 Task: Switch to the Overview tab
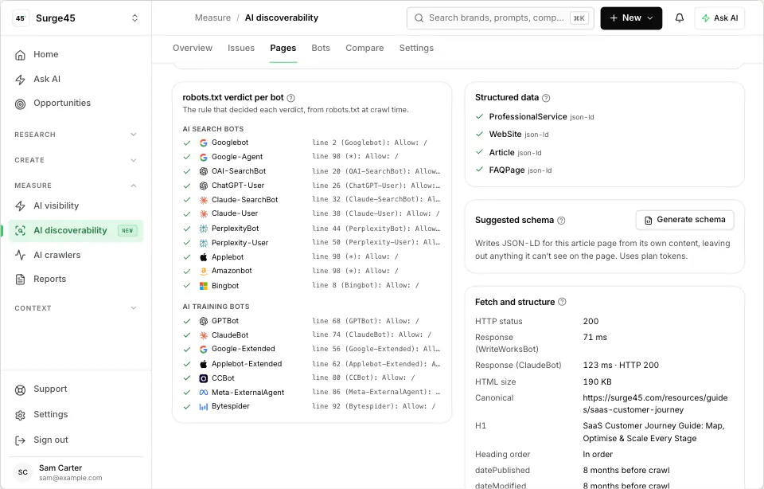coord(193,48)
